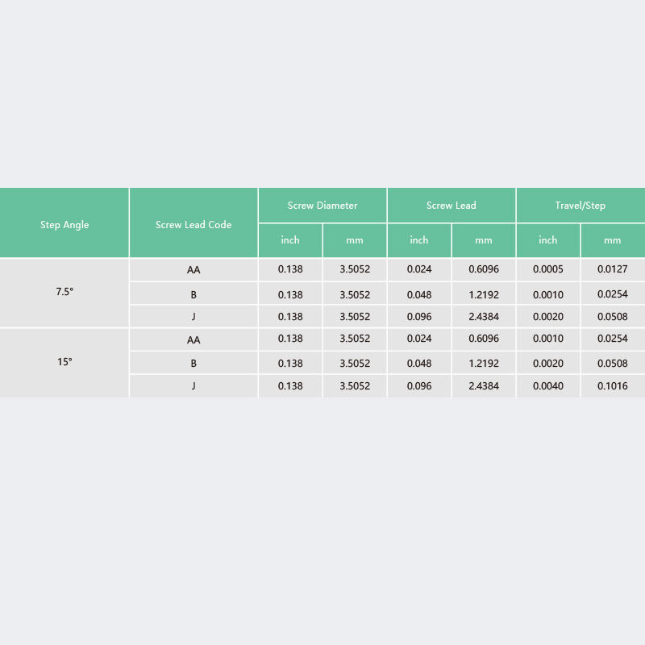
Task: Click the 0.6096 screw lead in 7.5° AA row
Action: (x=484, y=269)
